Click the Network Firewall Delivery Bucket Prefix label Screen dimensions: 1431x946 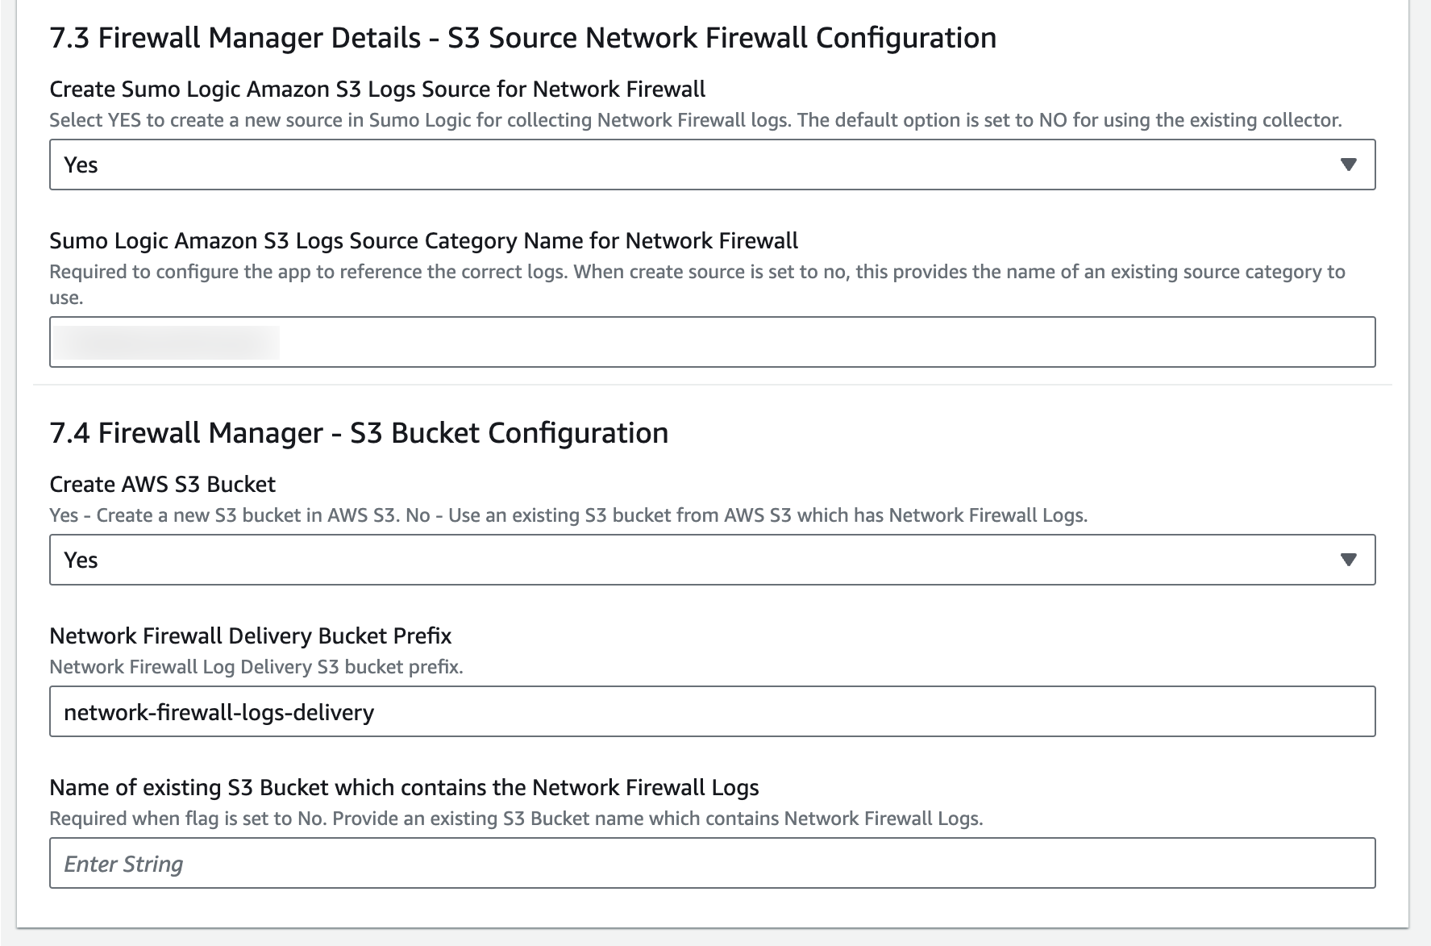coord(251,636)
